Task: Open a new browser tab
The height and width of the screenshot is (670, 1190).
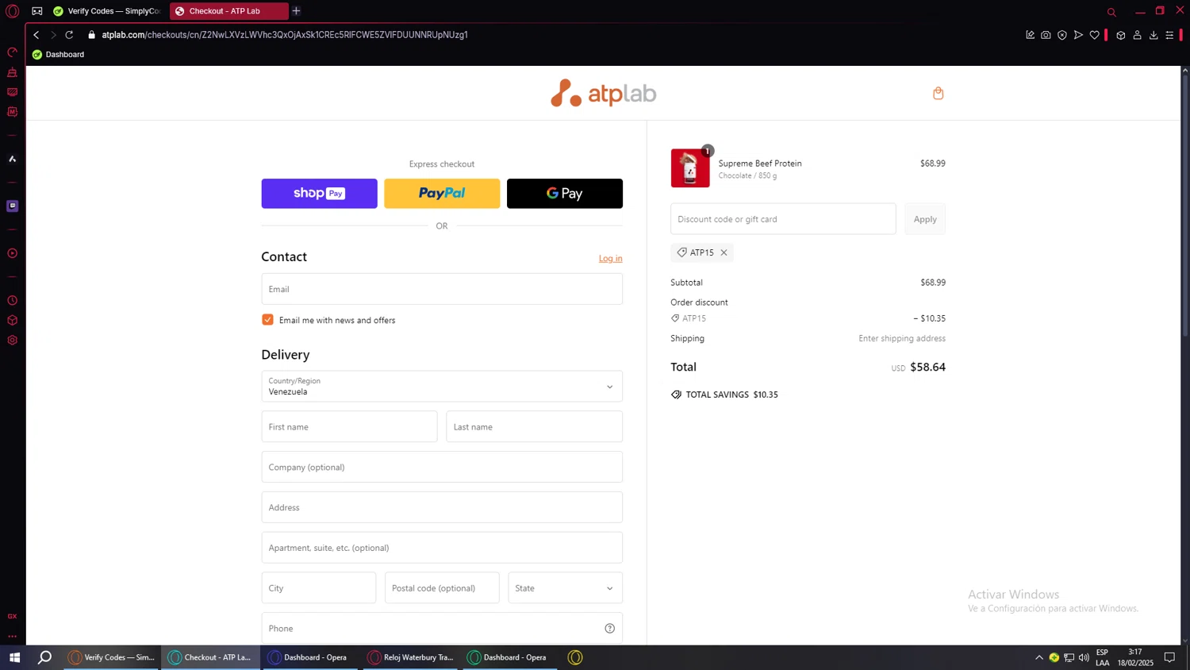Action: [296, 11]
